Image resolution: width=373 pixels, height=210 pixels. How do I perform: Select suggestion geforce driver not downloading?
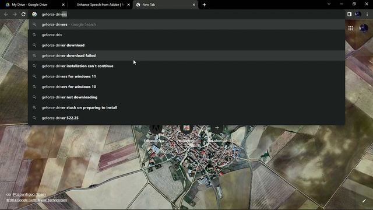pos(186,97)
